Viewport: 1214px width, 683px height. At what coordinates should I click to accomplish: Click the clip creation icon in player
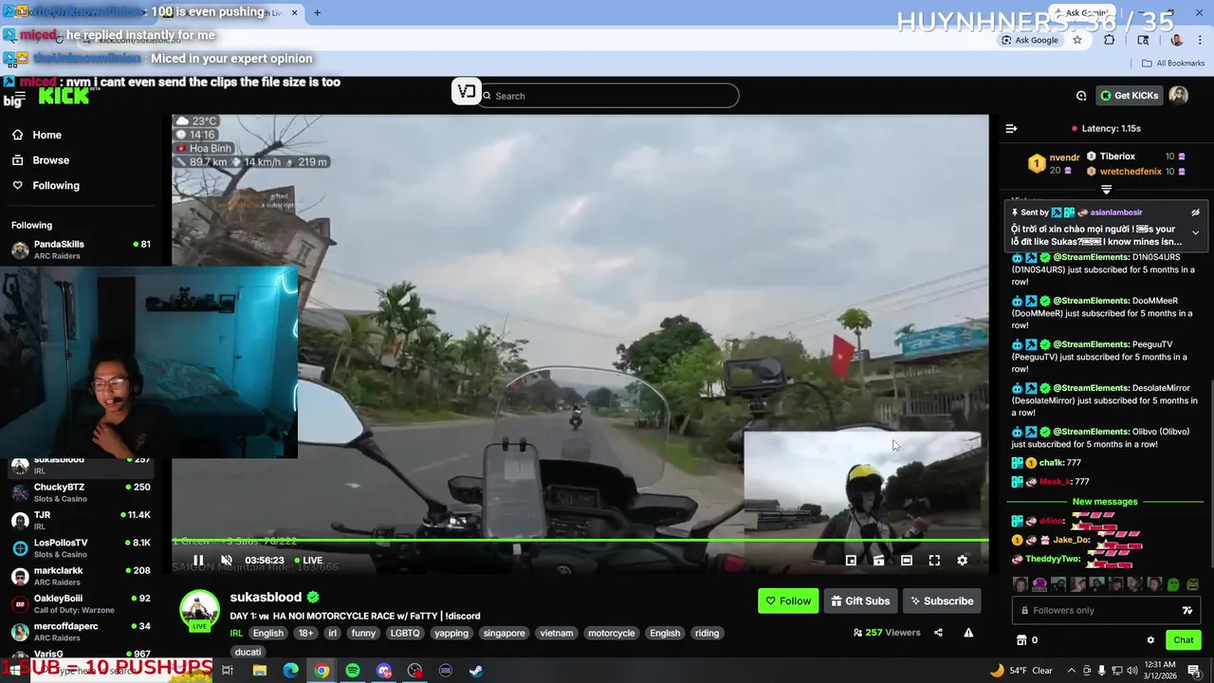(878, 561)
